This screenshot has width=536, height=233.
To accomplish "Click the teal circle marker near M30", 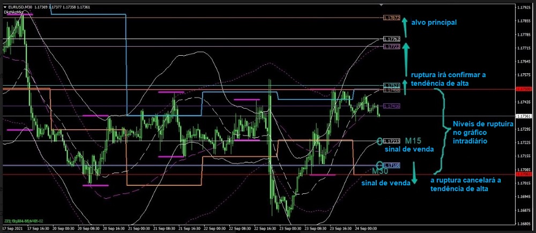I will (380, 166).
